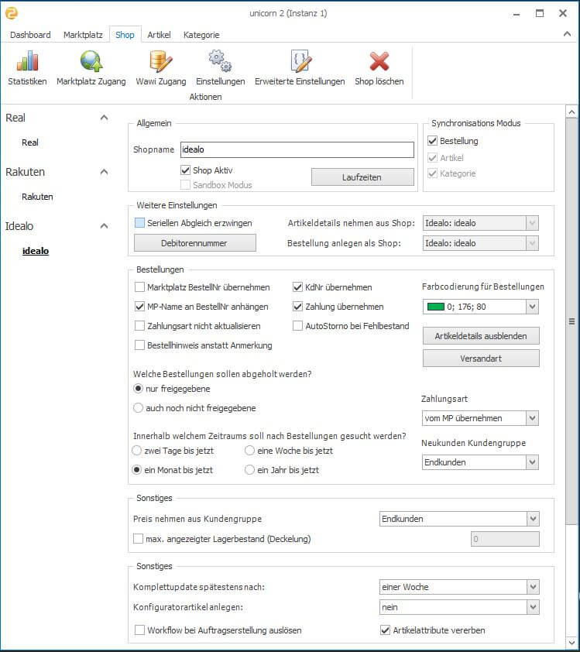The height and width of the screenshot is (652, 580).
Task: Uncheck KdNr übernehmen
Action: pos(297,287)
